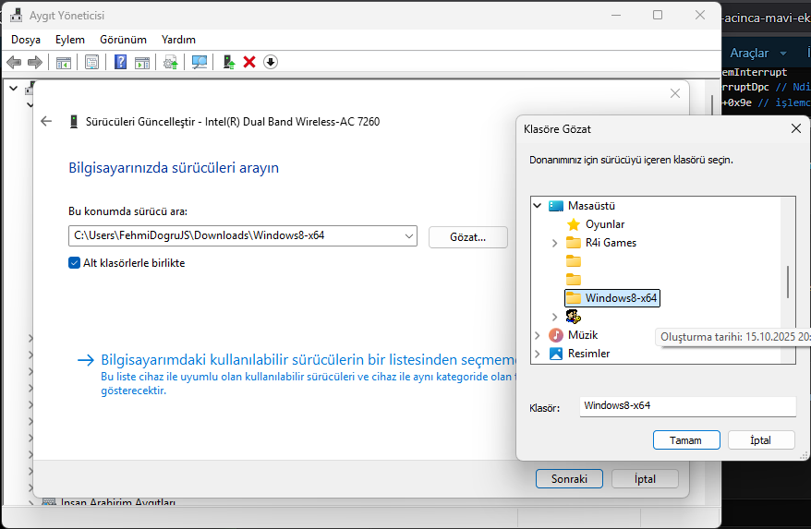Open the Görünüm menu
Image resolution: width=811 pixels, height=529 pixels.
123,40
